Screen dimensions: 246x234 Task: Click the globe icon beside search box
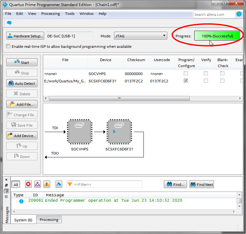coord(239,14)
